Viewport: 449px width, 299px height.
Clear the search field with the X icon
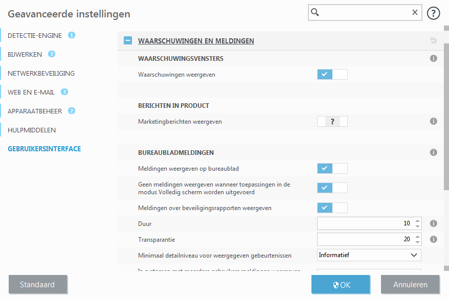click(414, 12)
